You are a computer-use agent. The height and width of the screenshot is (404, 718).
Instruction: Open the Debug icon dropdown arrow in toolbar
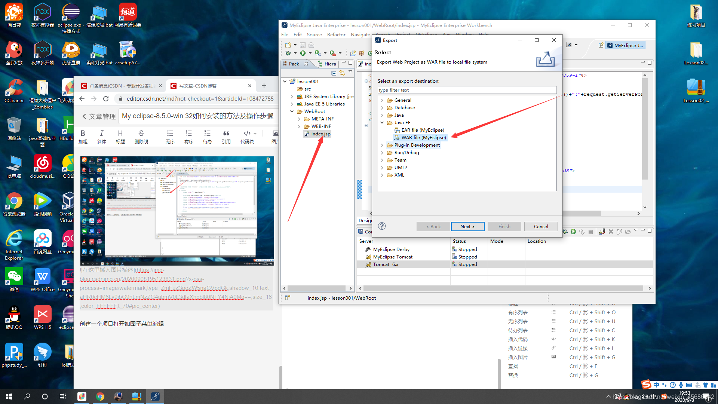(295, 53)
